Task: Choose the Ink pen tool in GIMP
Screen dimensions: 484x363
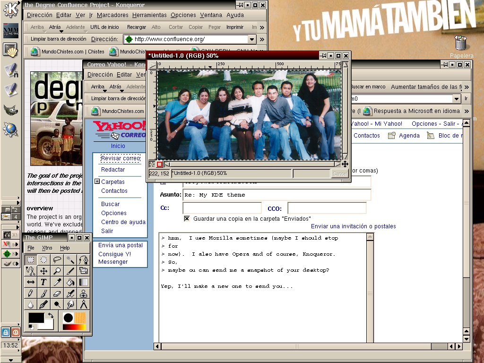Action: pyautogui.click(x=44, y=304)
